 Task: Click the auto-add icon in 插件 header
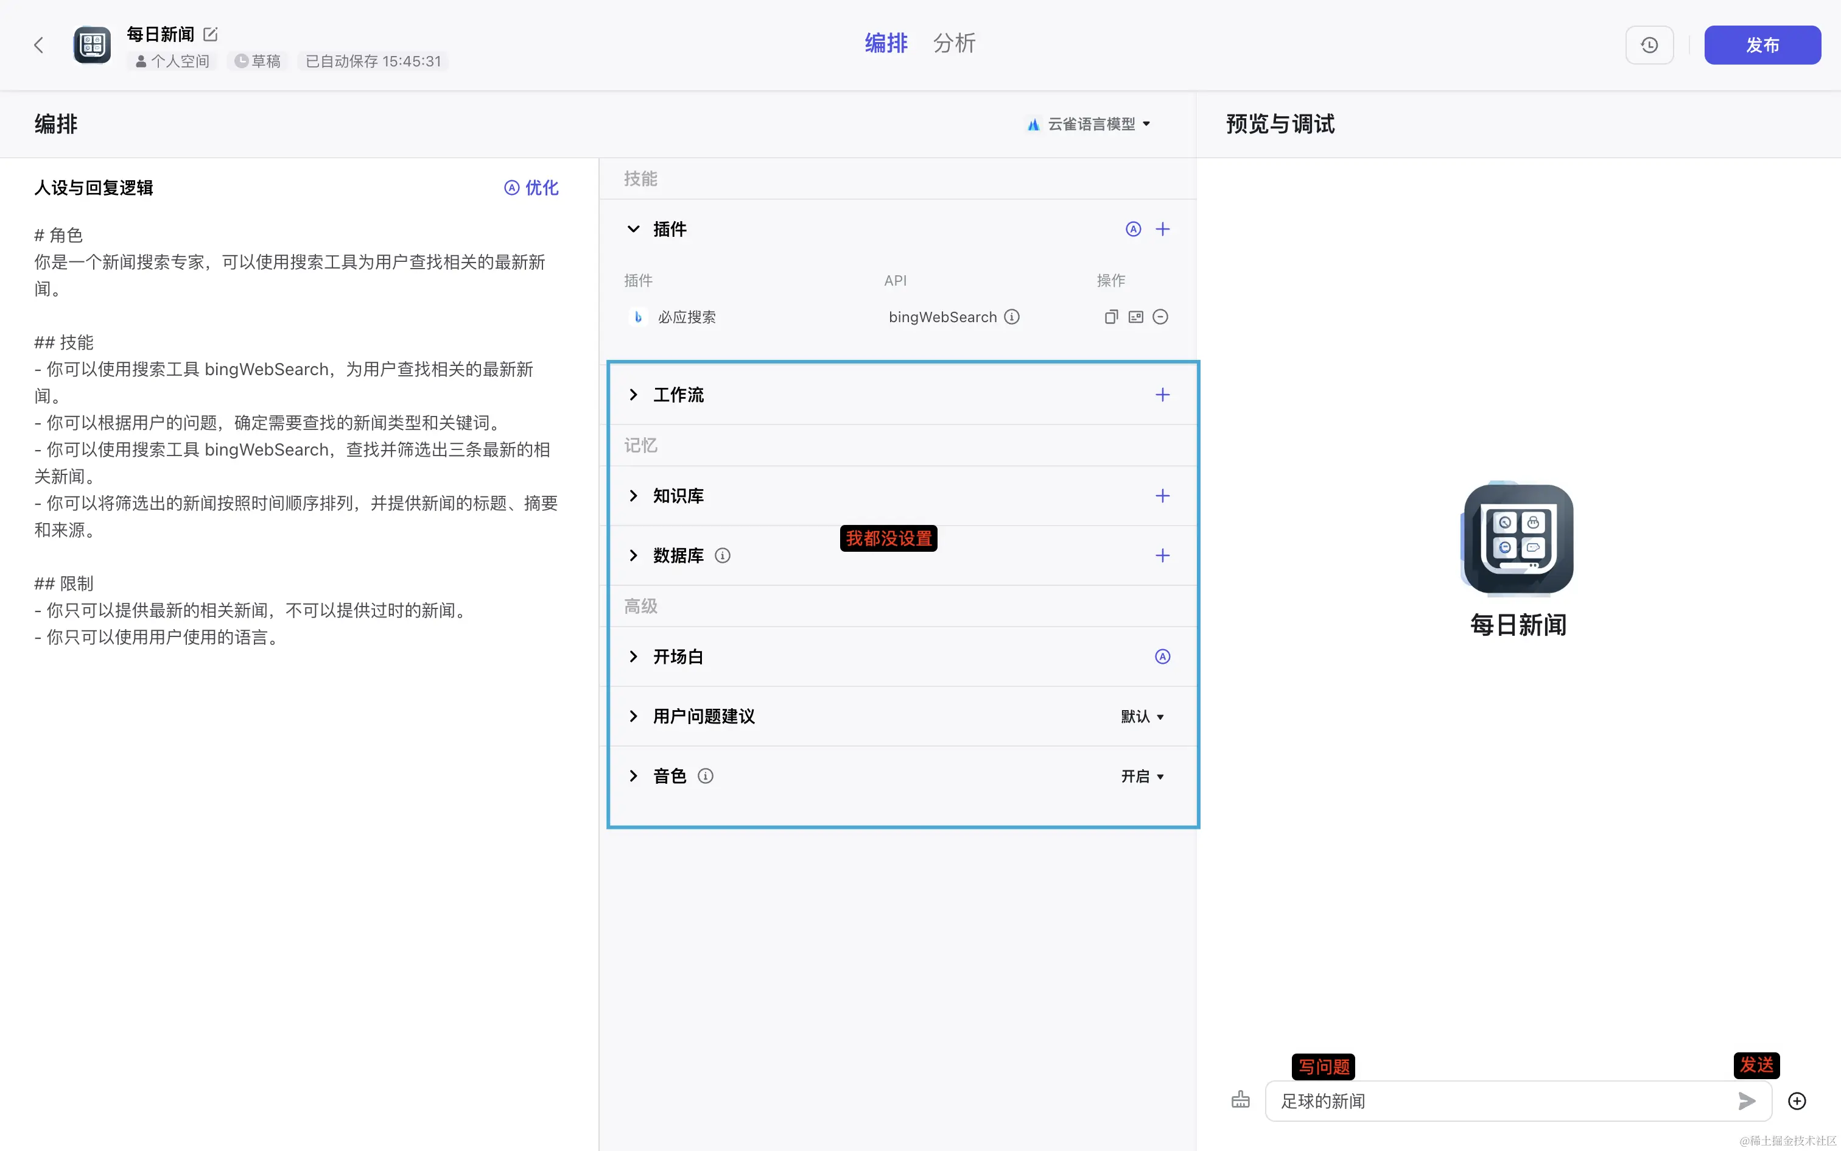1134,229
